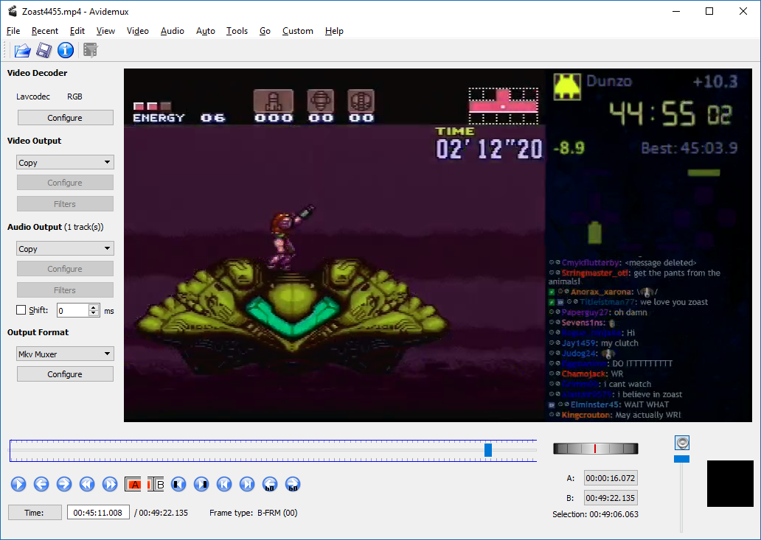
Task: Open the Recent menu
Action: [x=45, y=30]
